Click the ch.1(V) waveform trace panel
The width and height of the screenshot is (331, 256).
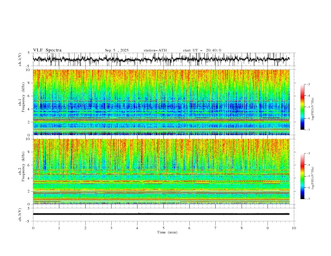164,59
